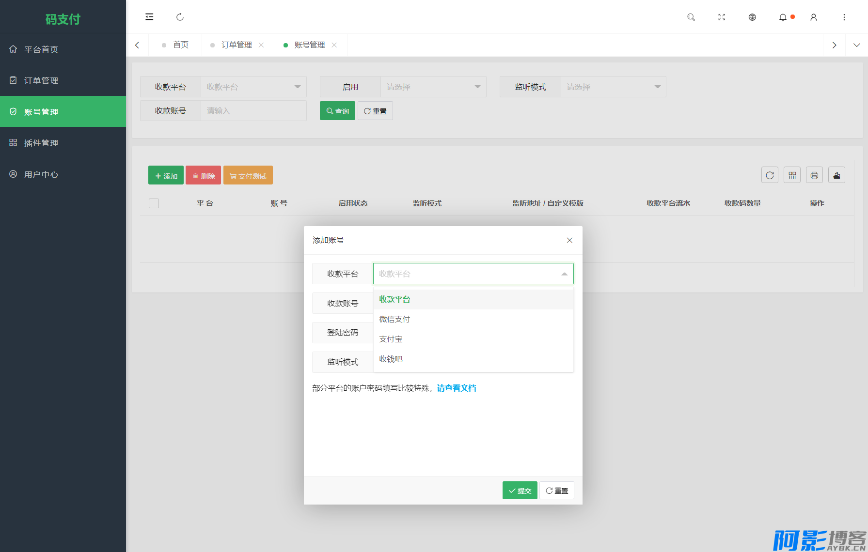Open 账号管理 in sidebar

63,111
